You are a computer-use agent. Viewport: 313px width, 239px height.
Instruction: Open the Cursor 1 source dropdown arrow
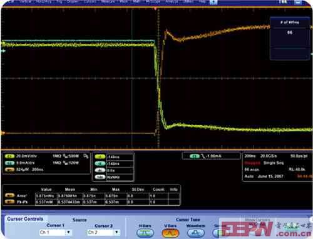[x=68, y=232]
